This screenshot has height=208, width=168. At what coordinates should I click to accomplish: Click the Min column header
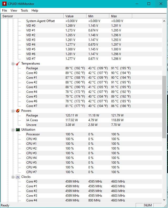tap(98, 16)
